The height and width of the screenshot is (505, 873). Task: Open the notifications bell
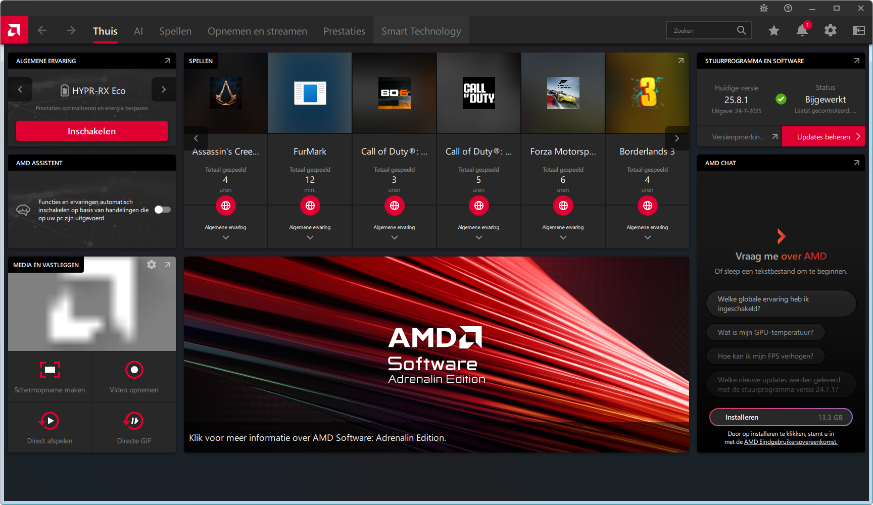802,30
